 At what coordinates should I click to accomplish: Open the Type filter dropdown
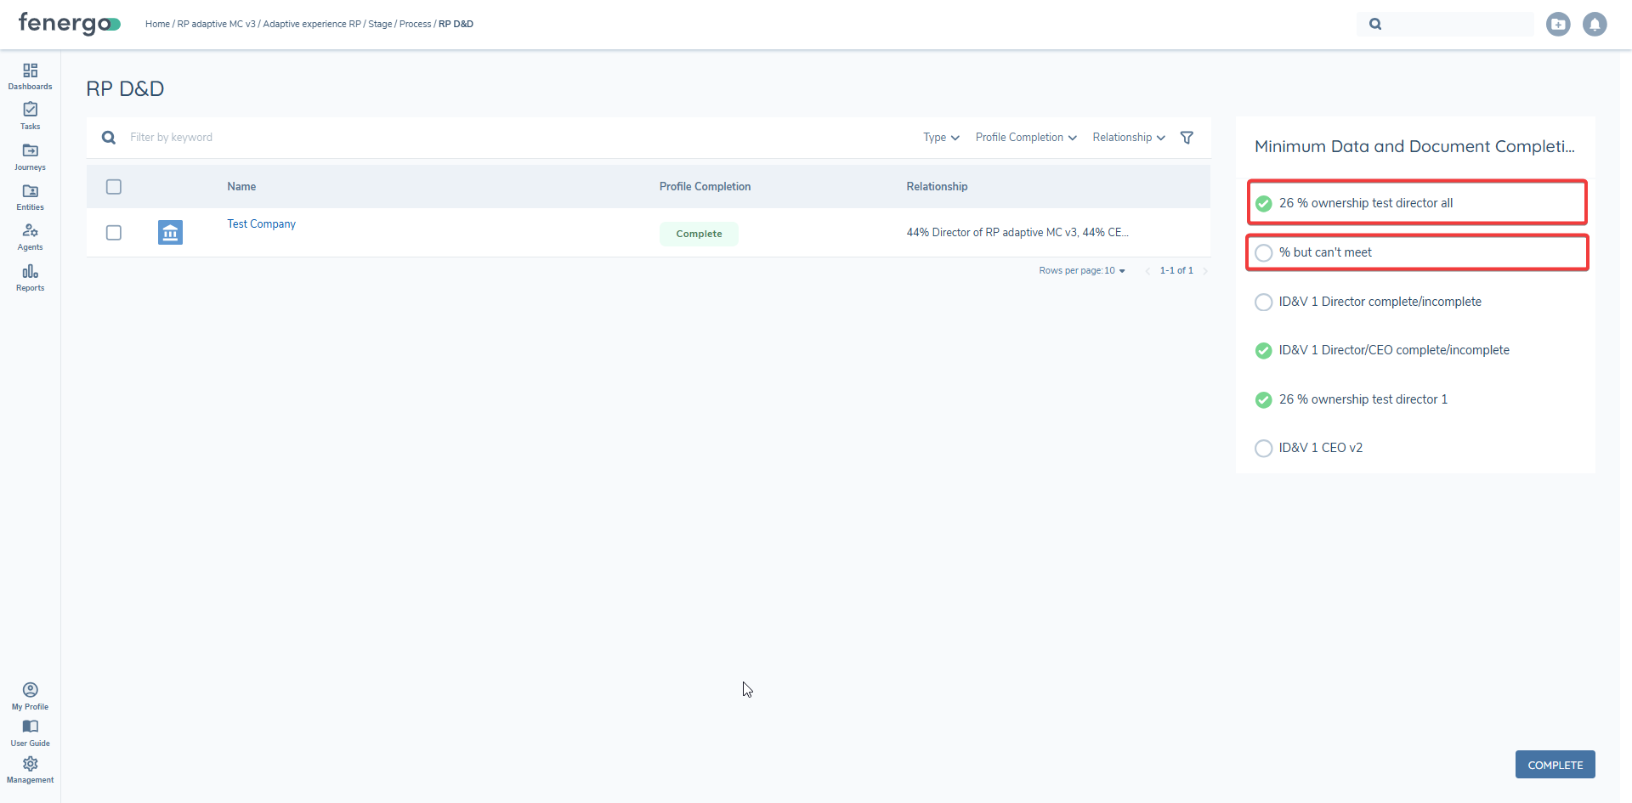(x=940, y=137)
